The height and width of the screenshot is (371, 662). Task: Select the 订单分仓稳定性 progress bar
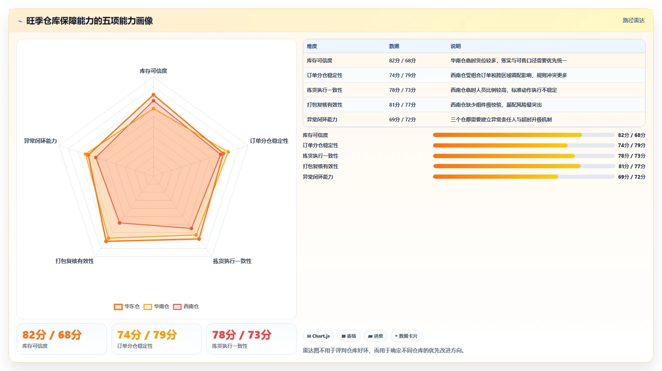(524, 145)
